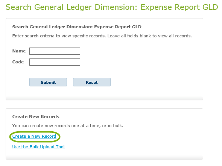Click the Create New Records heading
222x166 pixels.
[36, 117]
